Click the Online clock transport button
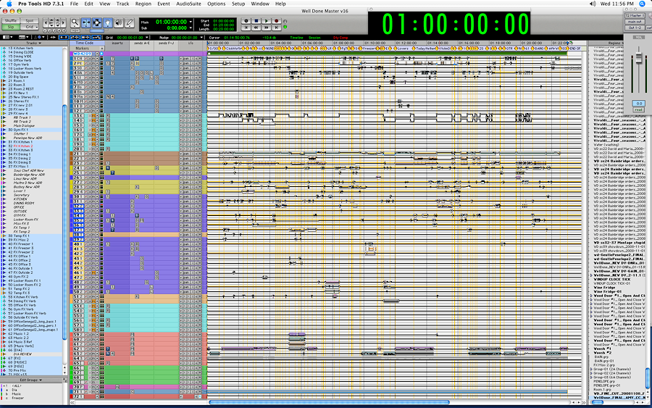 [x=246, y=21]
